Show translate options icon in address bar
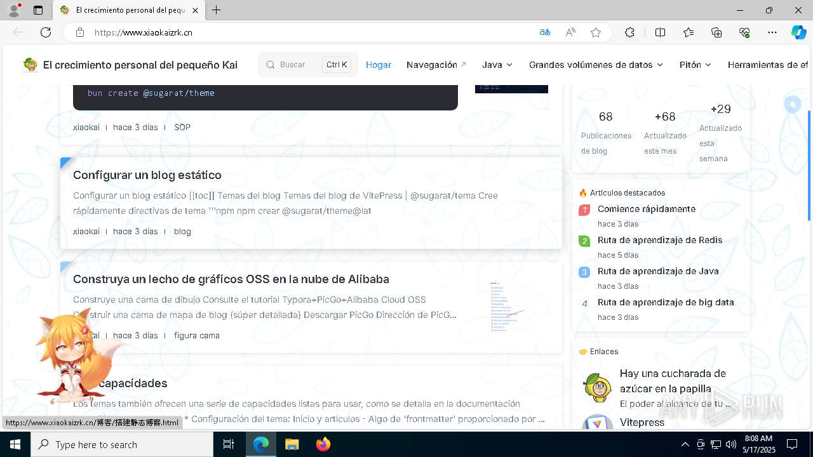 point(544,32)
